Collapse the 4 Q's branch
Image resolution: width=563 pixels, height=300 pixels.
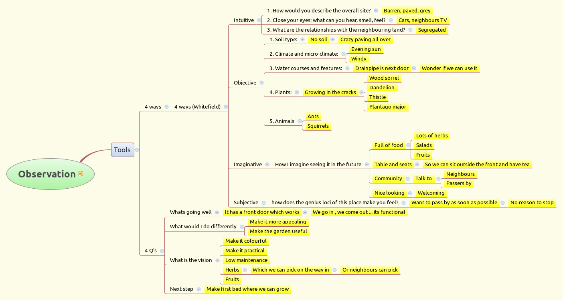tap(162, 251)
